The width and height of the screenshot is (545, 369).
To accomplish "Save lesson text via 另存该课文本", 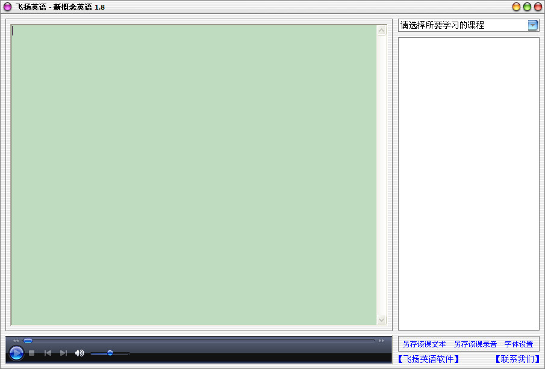I will [424, 344].
